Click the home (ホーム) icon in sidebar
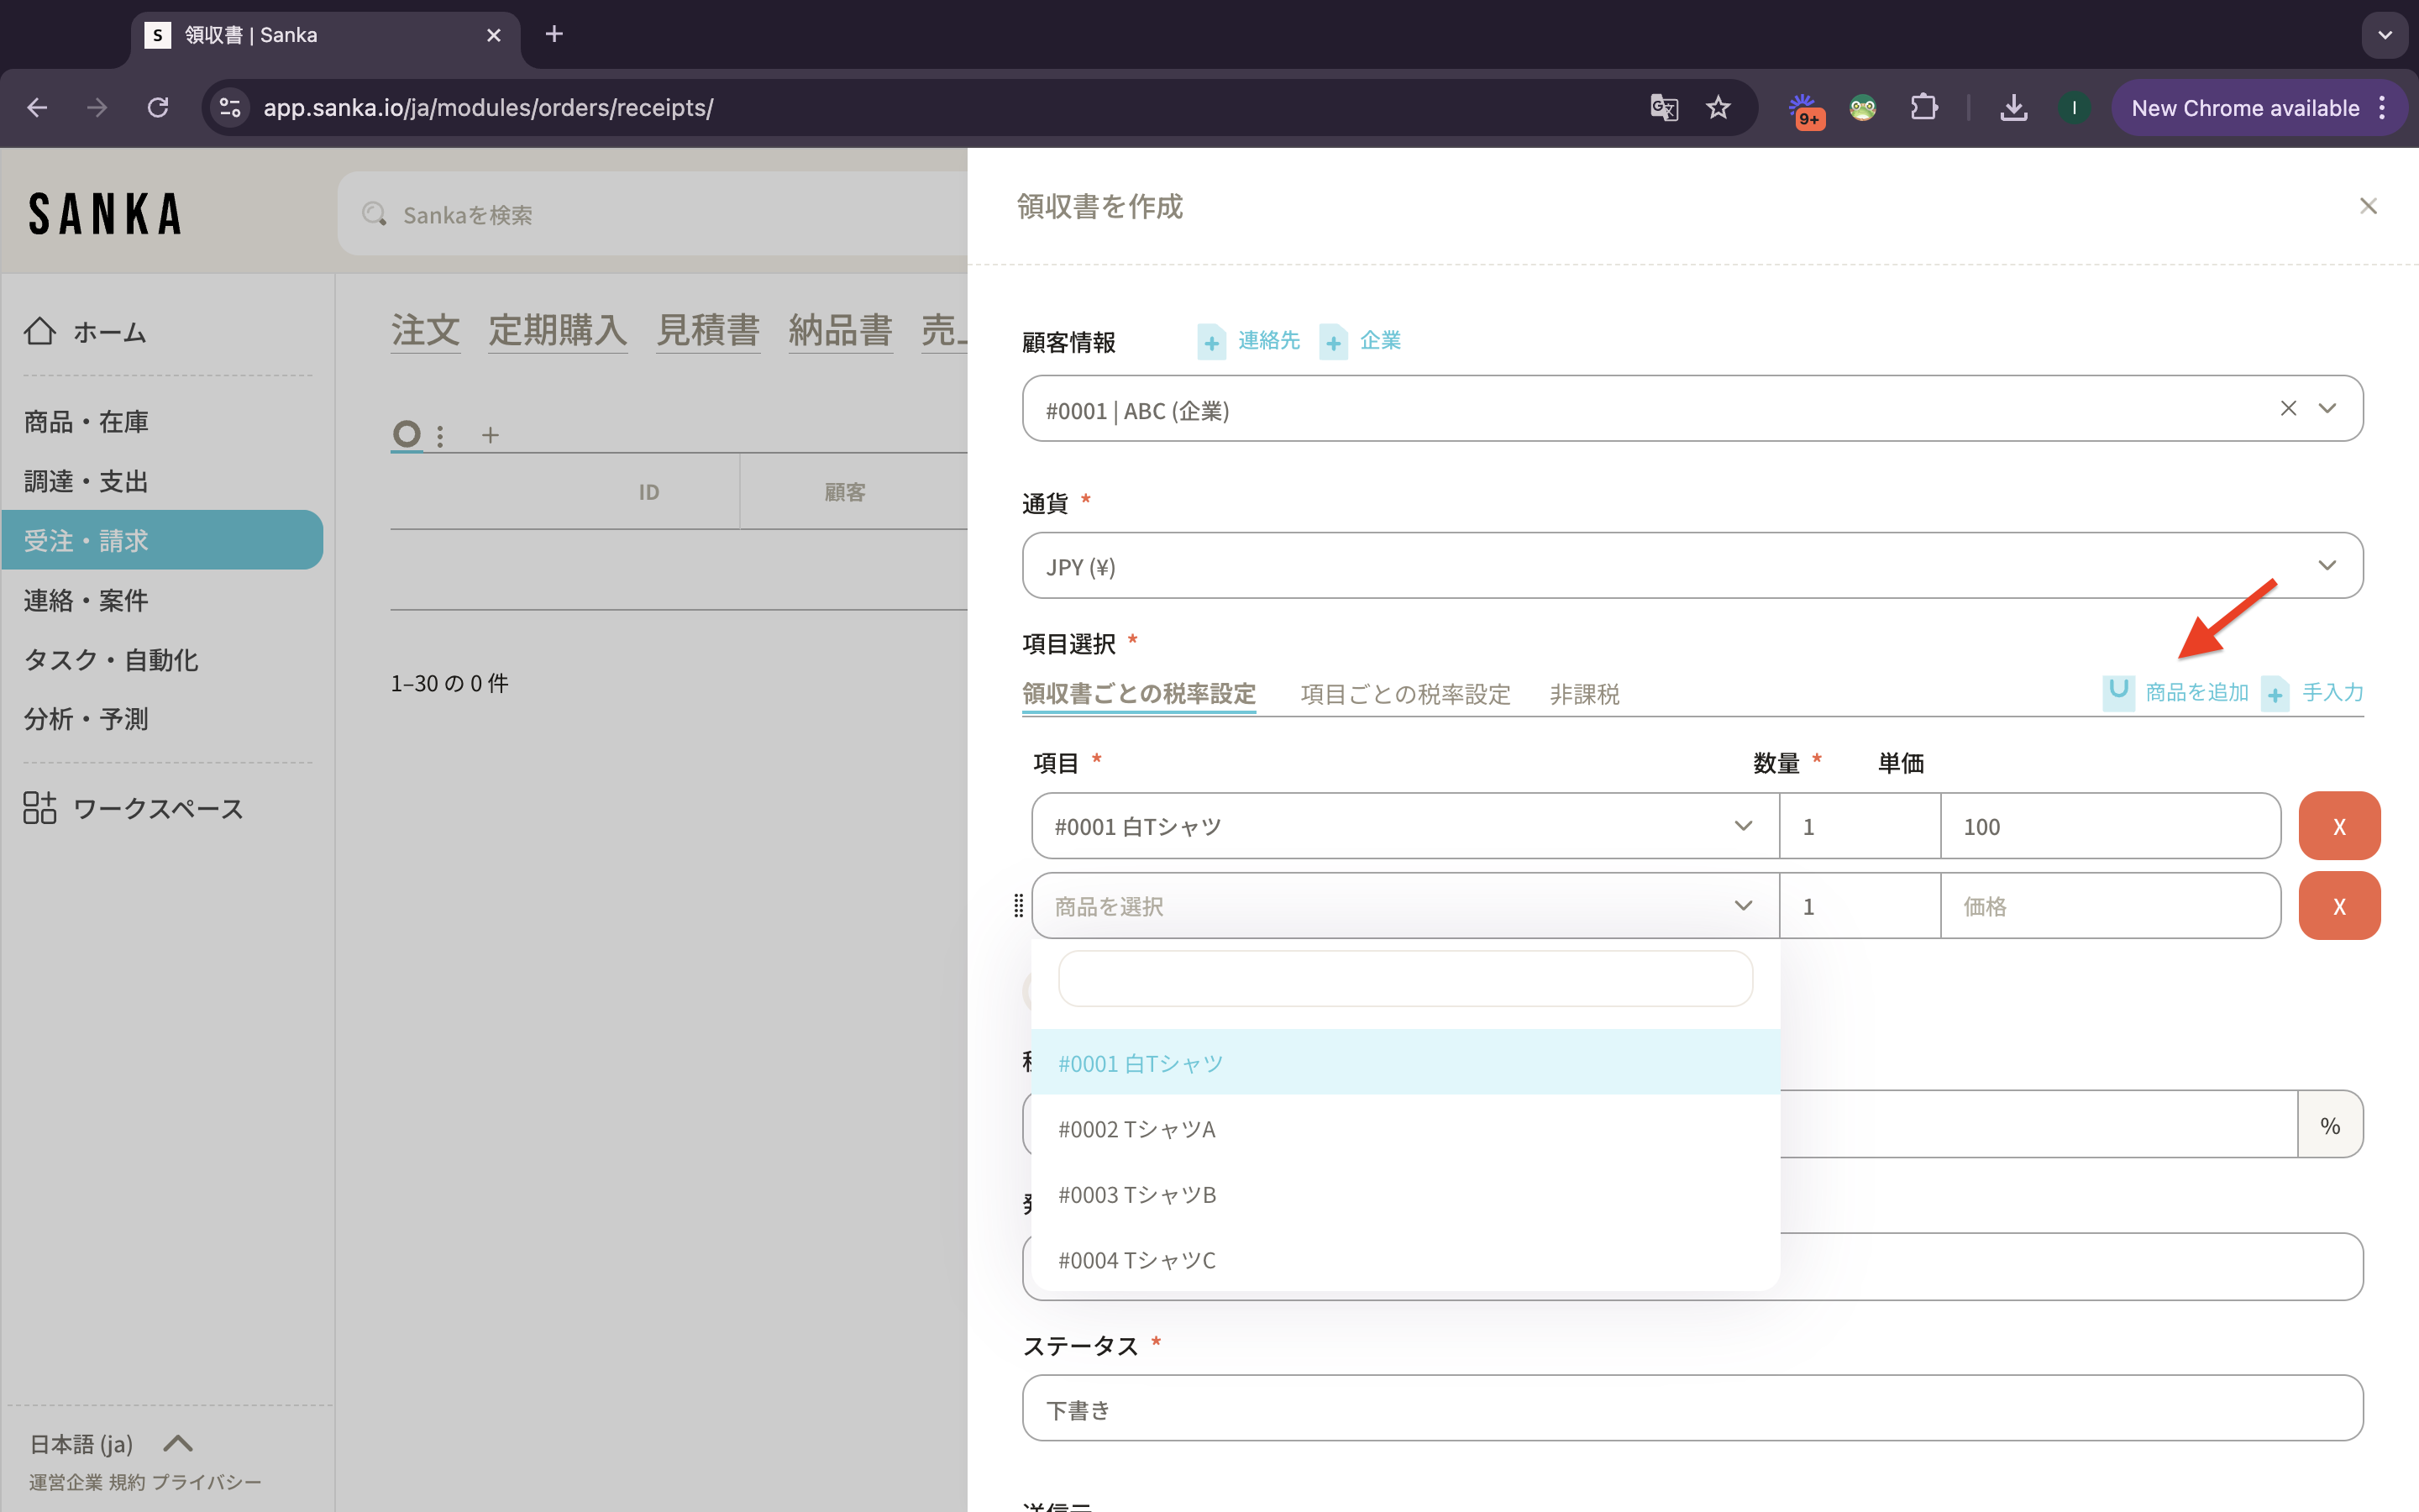The height and width of the screenshot is (1512, 2419). pyautogui.click(x=40, y=331)
